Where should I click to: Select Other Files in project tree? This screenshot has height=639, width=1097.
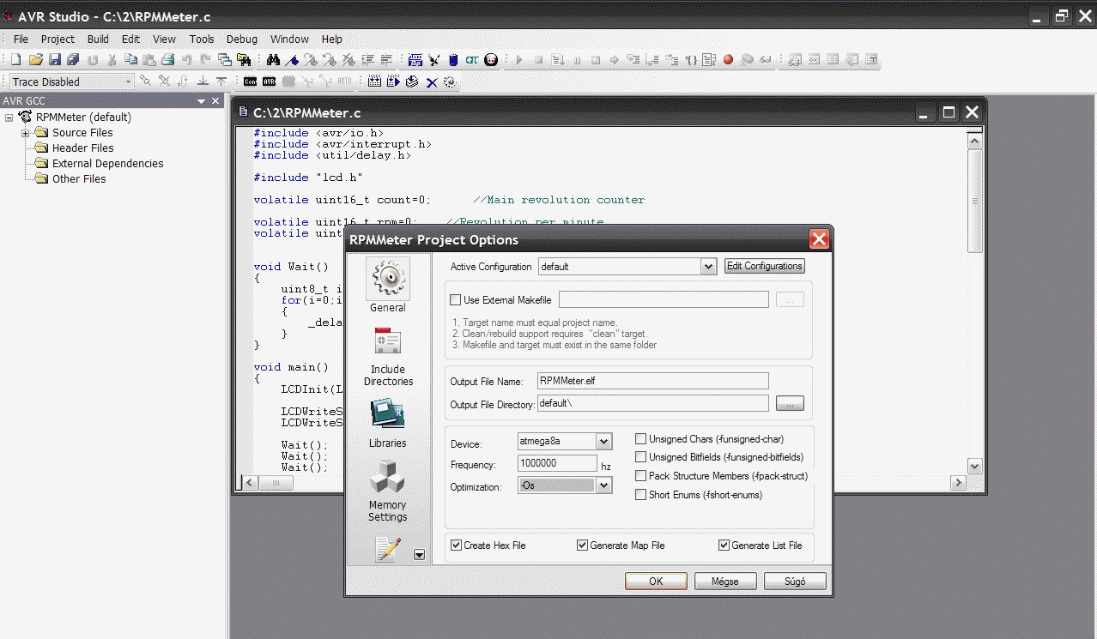pos(79,179)
